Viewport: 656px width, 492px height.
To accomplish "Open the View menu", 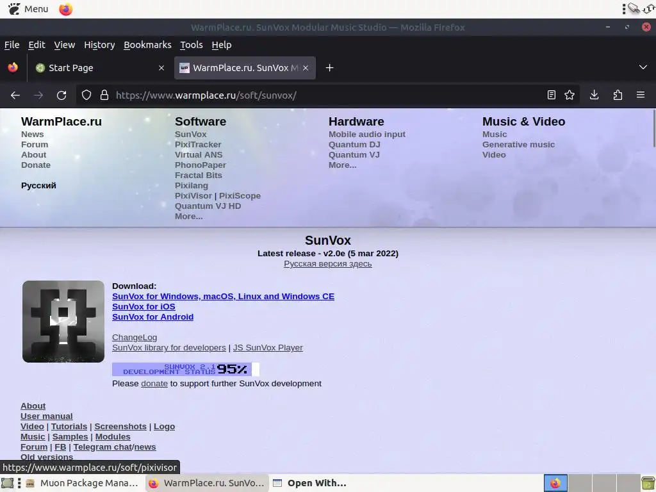I will point(65,45).
